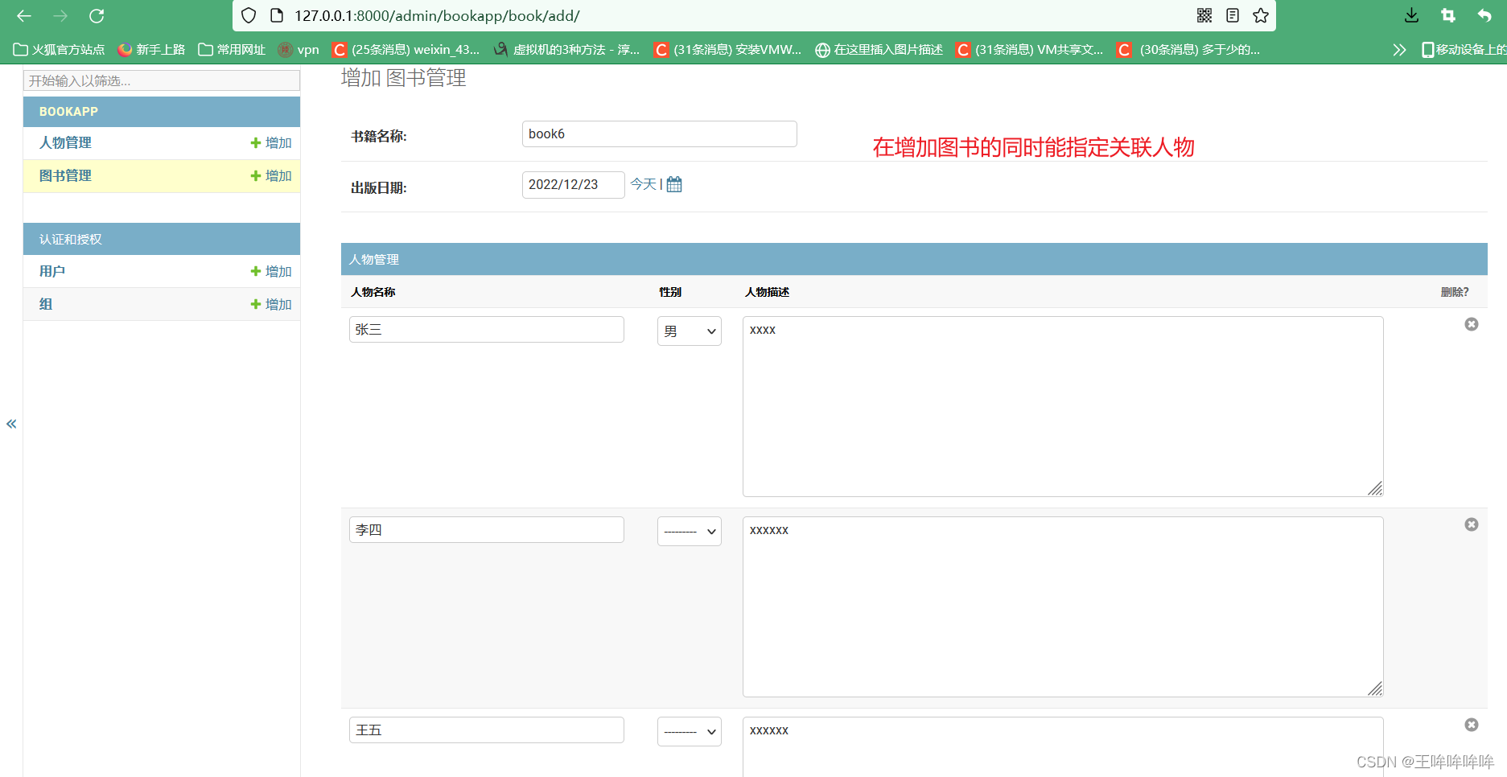Add a new 图书管理 entry via 增加
Image resolution: width=1507 pixels, height=777 pixels.
pos(271,175)
